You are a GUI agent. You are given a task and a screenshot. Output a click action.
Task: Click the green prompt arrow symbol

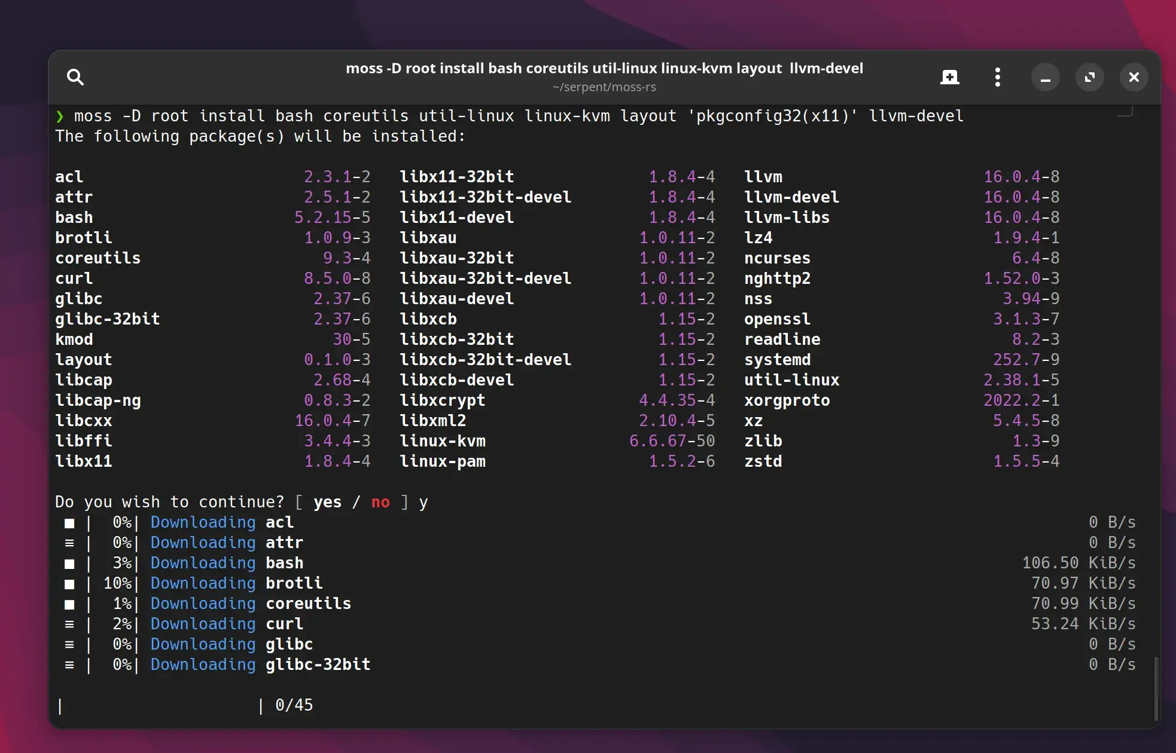click(x=60, y=117)
